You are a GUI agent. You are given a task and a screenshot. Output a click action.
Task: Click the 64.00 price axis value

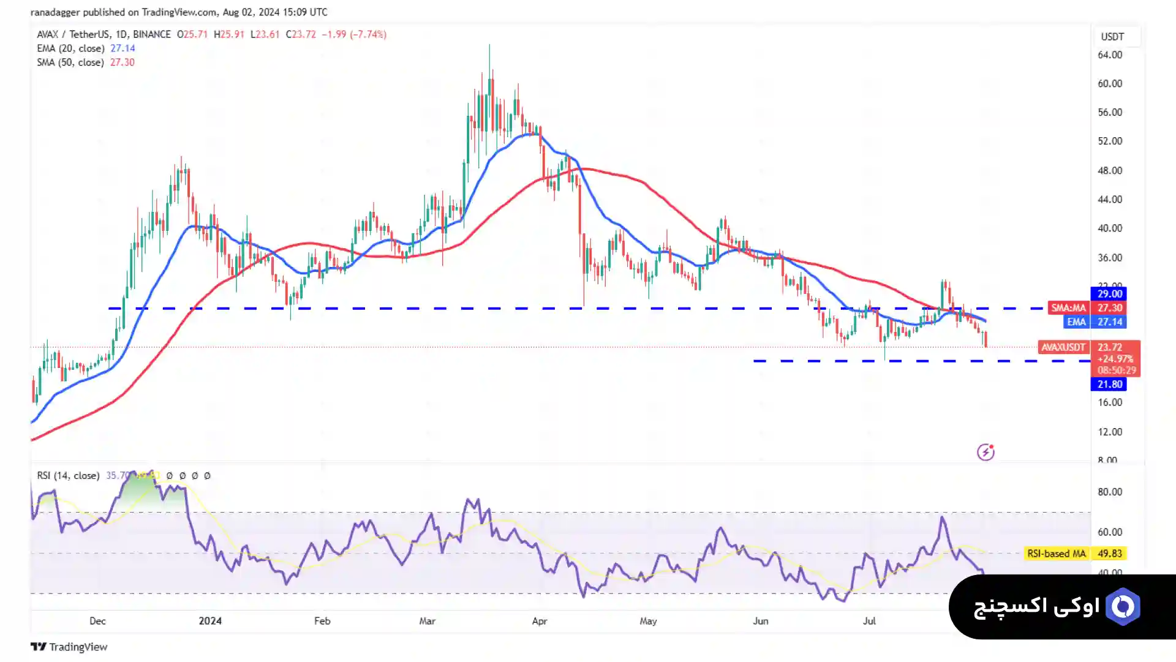coord(1110,55)
